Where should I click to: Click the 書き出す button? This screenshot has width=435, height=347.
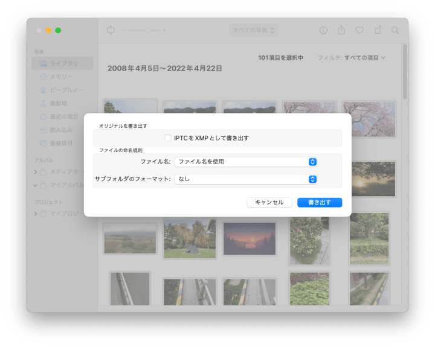click(x=320, y=203)
